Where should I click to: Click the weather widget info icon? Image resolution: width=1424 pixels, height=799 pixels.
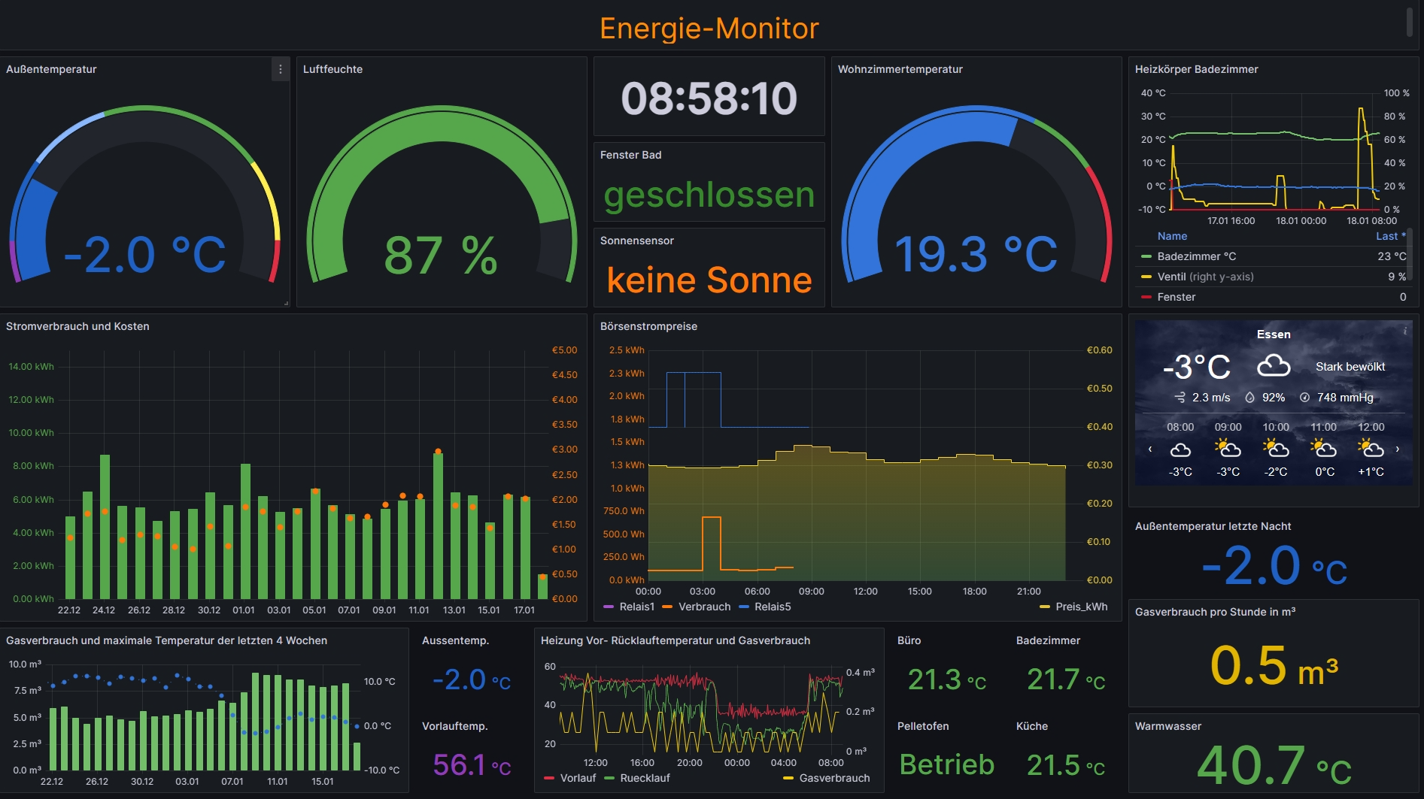tap(1404, 331)
